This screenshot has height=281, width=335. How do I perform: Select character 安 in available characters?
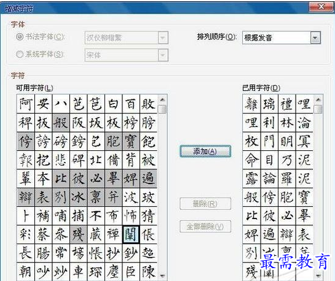tap(44, 104)
